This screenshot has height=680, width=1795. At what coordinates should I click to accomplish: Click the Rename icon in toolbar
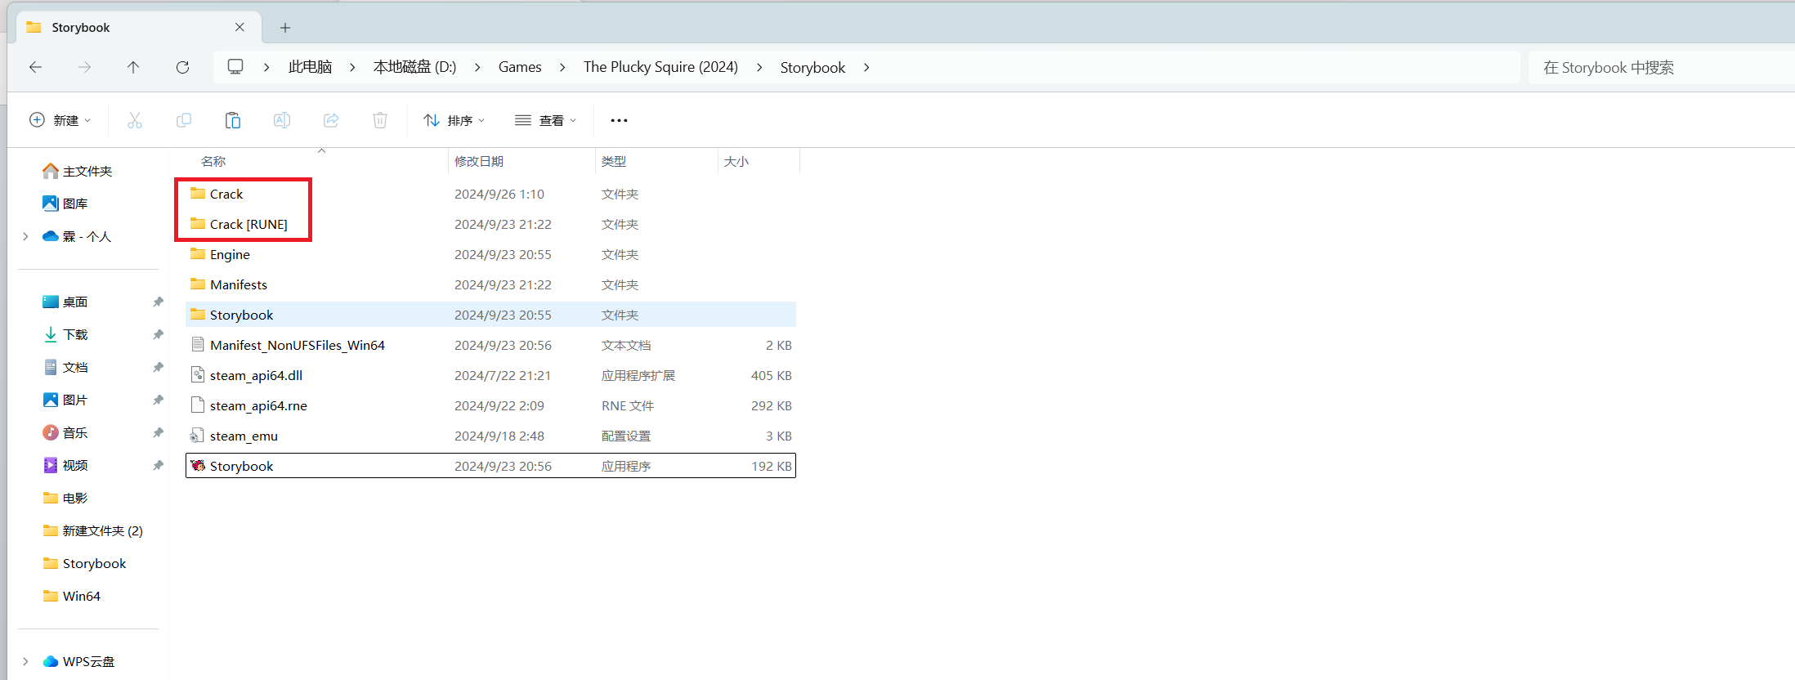click(x=282, y=120)
